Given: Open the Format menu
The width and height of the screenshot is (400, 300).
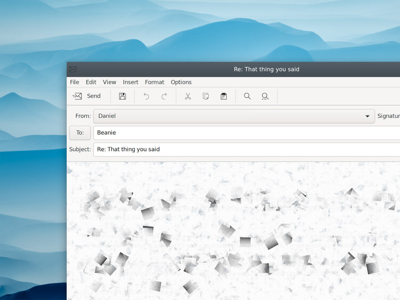Looking at the screenshot, I should click(x=154, y=82).
